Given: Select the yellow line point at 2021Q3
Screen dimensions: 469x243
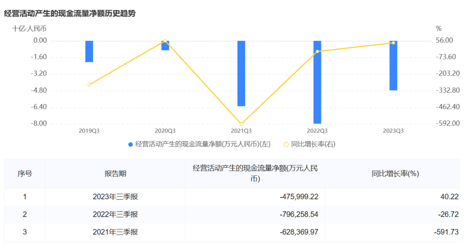Looking at the screenshot, I should click(x=241, y=124).
